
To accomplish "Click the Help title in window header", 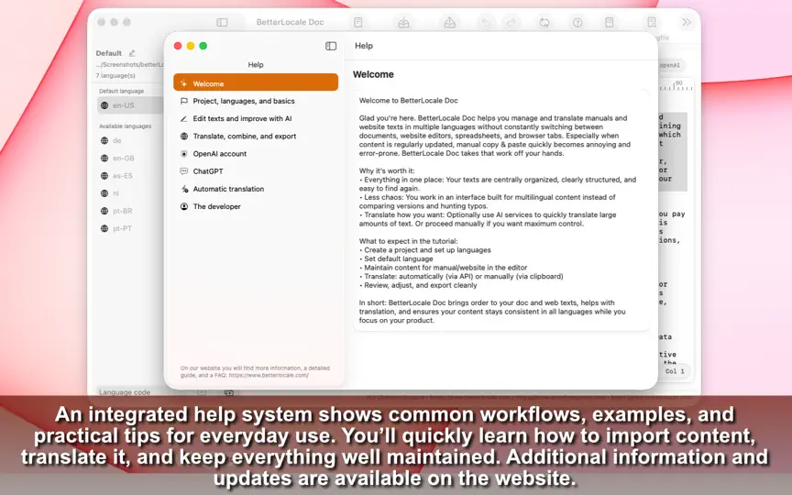I will pos(364,46).
